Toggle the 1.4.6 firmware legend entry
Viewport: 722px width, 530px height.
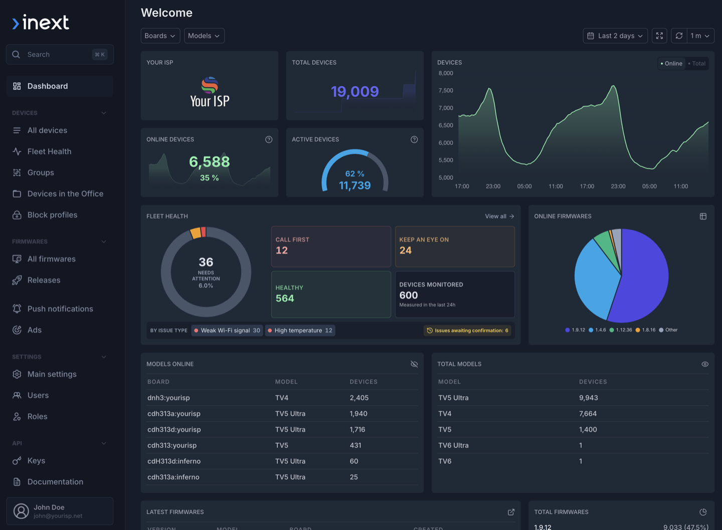pos(597,330)
